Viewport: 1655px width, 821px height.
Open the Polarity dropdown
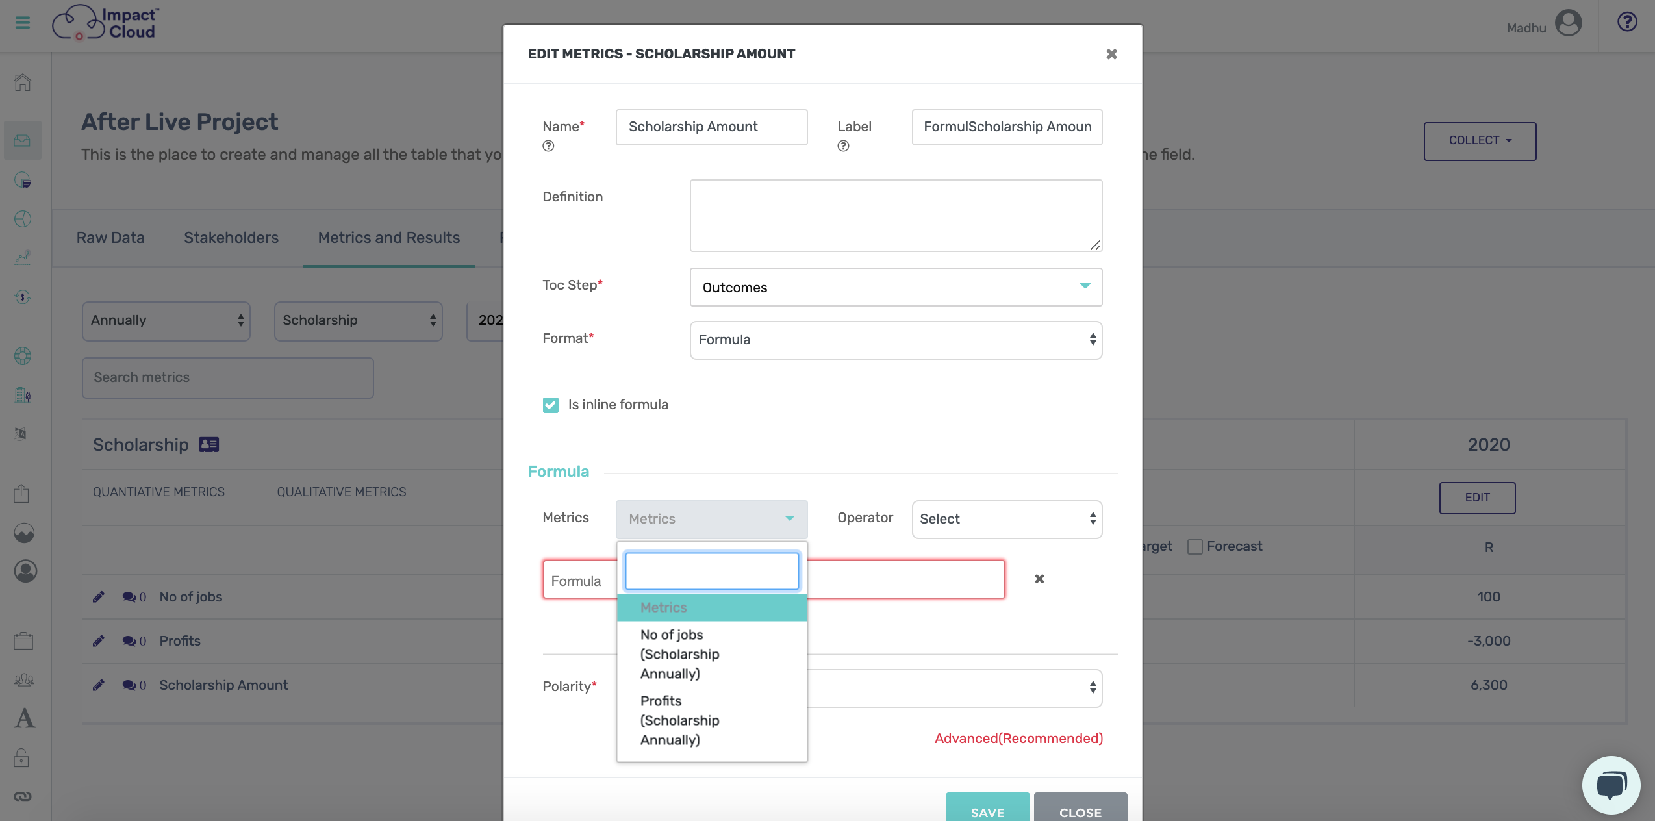coord(955,688)
